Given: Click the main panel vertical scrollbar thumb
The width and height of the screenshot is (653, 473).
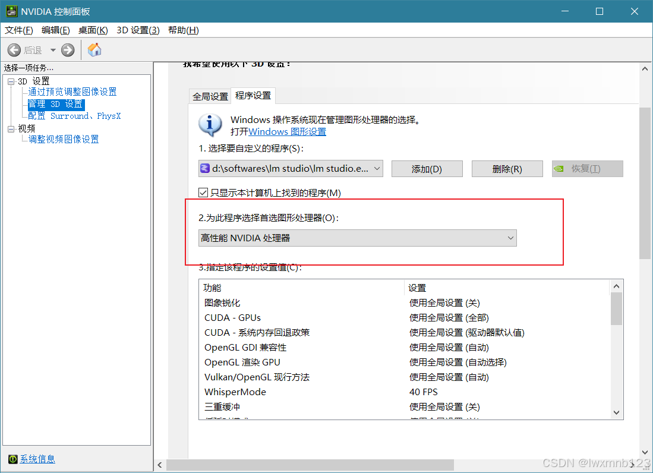Looking at the screenshot, I should (x=645, y=183).
